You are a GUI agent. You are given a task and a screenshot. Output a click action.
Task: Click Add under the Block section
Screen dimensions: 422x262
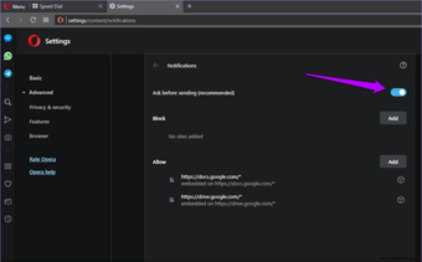click(x=393, y=118)
